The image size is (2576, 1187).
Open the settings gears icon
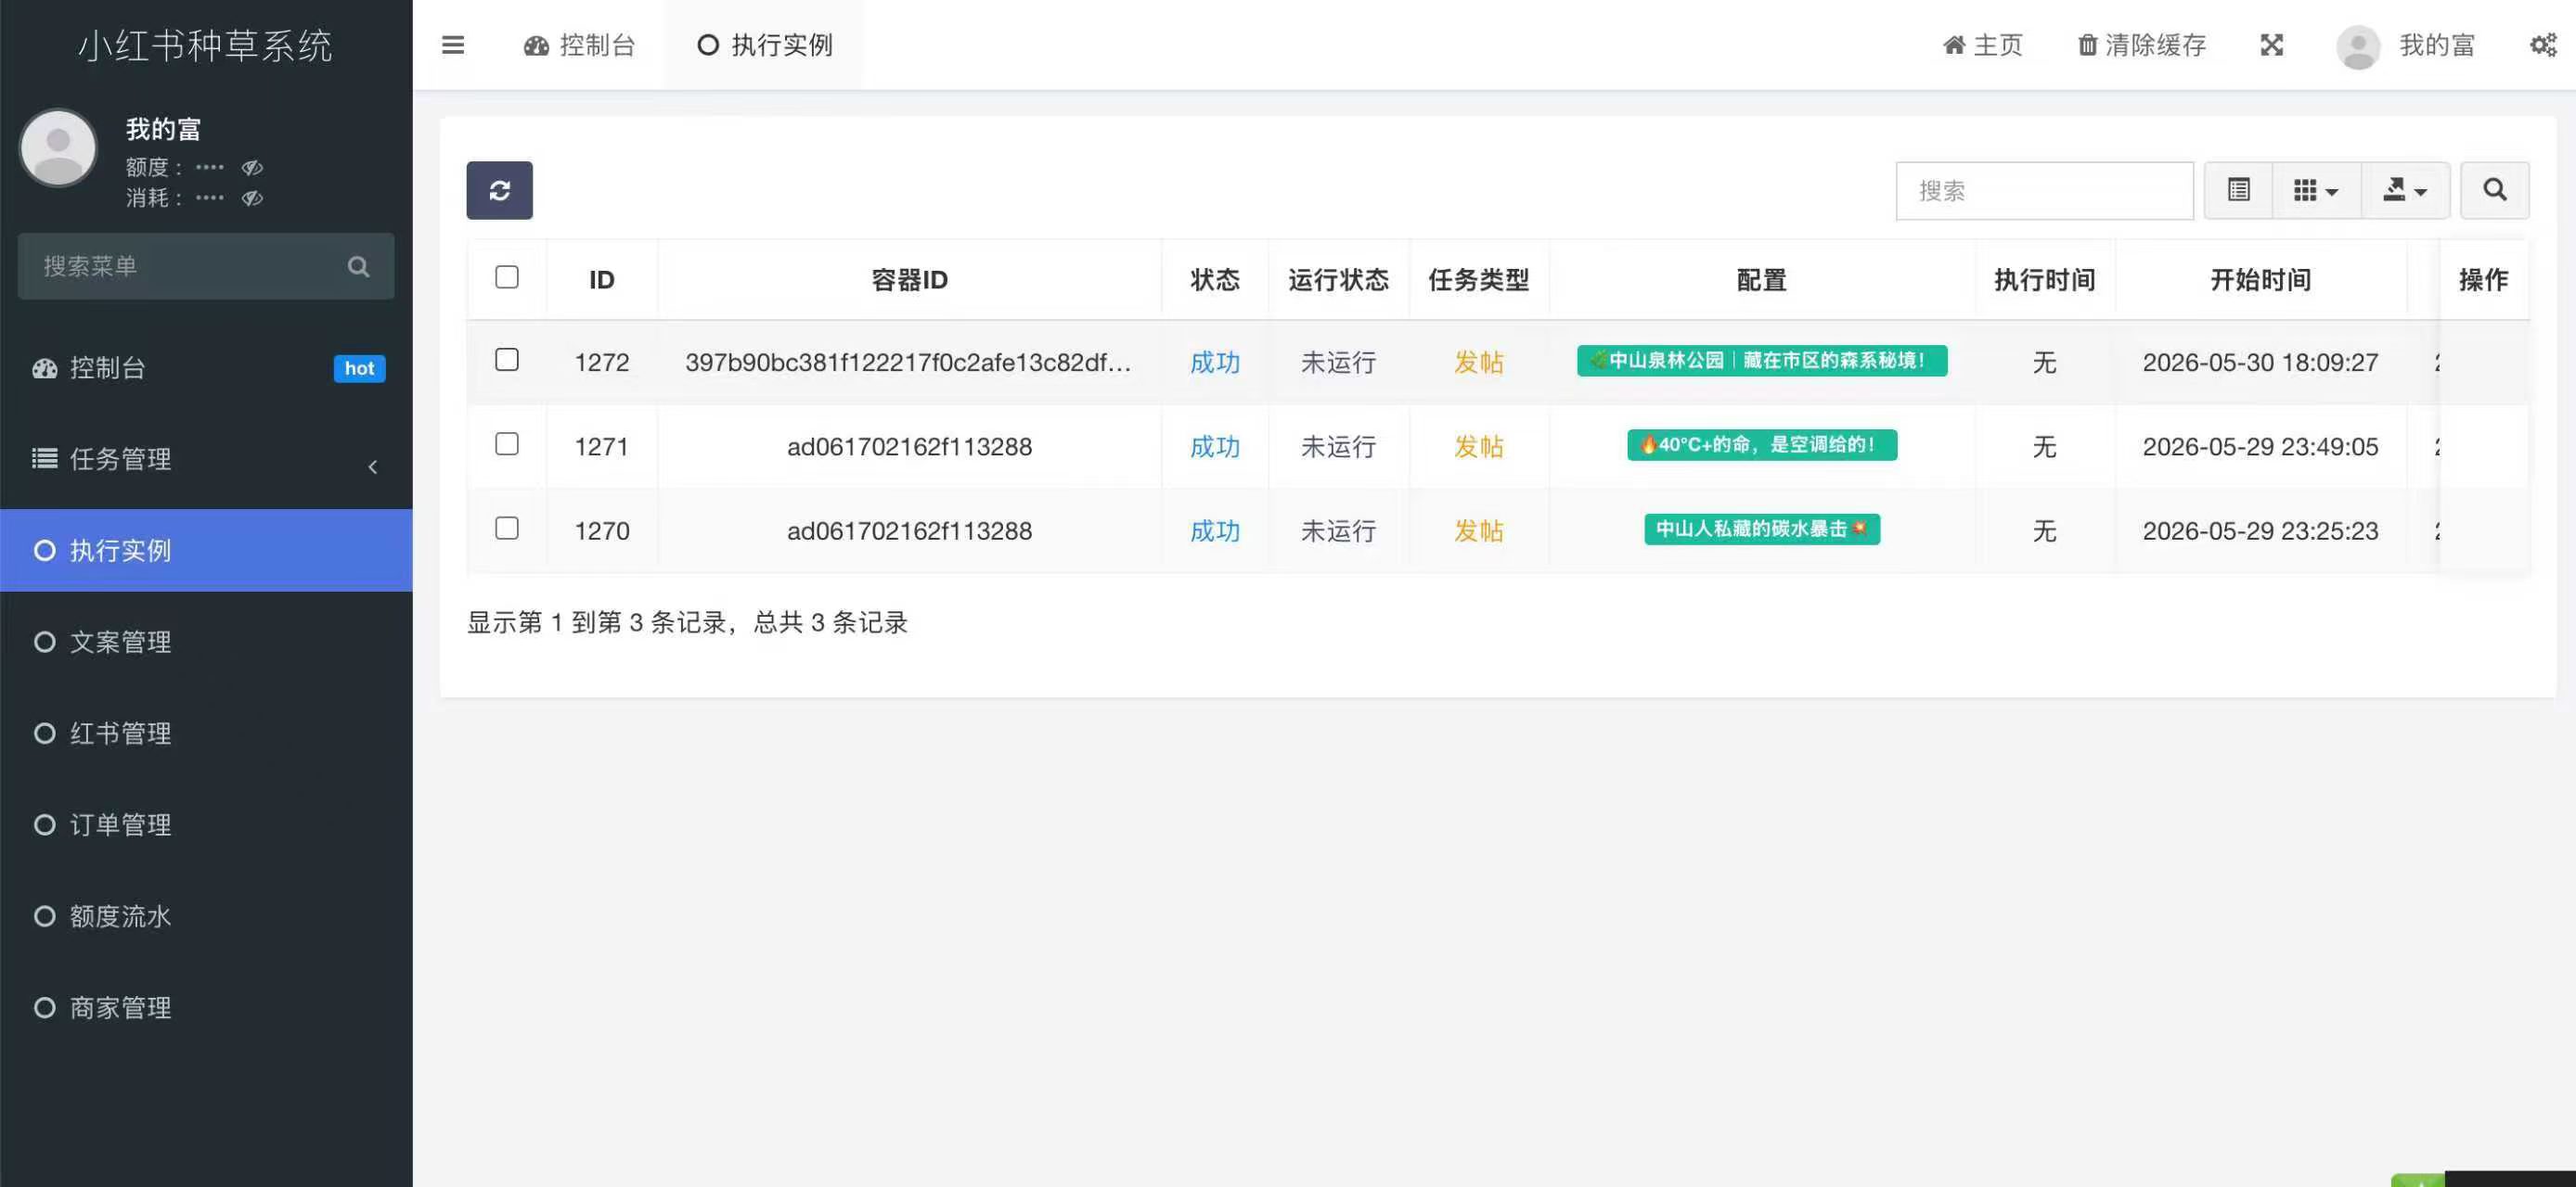pyautogui.click(x=2543, y=45)
